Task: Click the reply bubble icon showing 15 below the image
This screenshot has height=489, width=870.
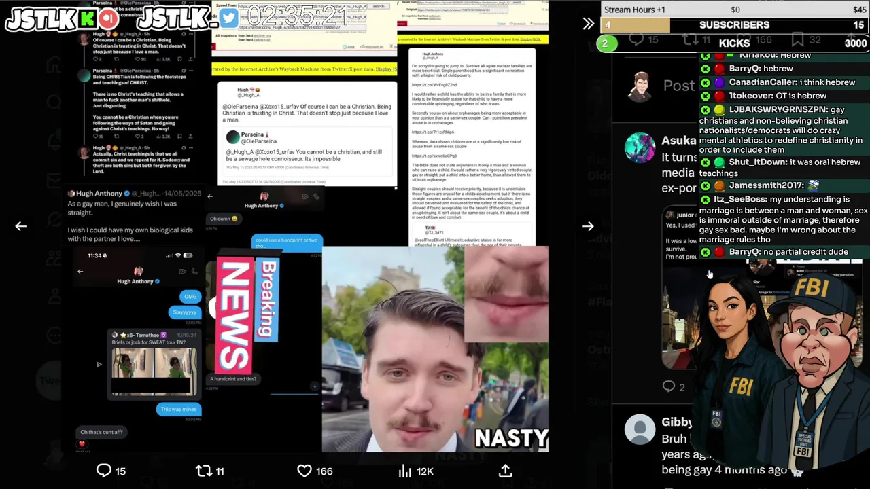Action: [103, 471]
